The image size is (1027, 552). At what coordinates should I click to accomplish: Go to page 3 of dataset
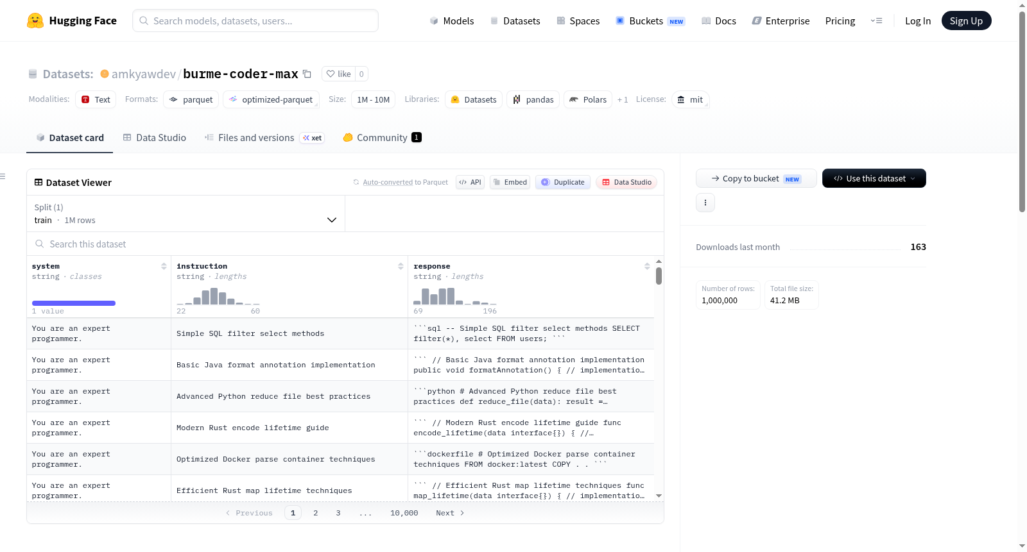(x=338, y=513)
